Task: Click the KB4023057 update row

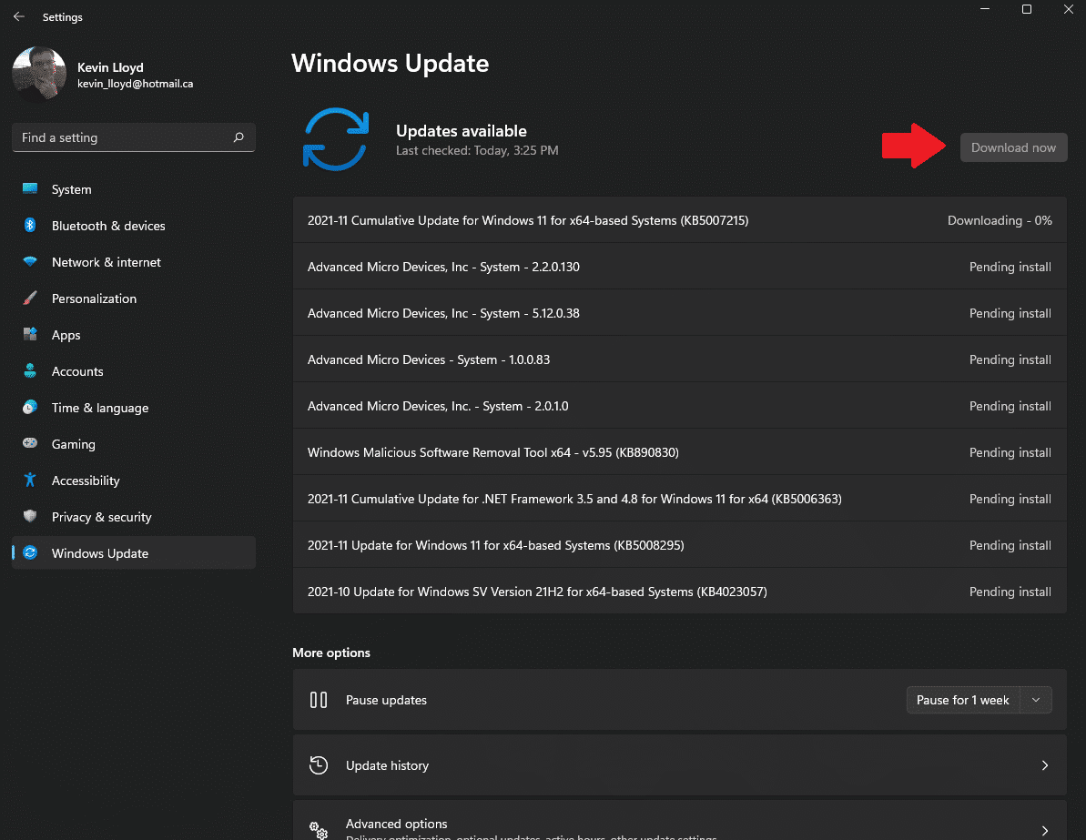Action: 679,592
